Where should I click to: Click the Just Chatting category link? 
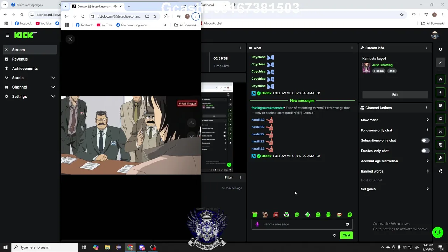coord(382,65)
